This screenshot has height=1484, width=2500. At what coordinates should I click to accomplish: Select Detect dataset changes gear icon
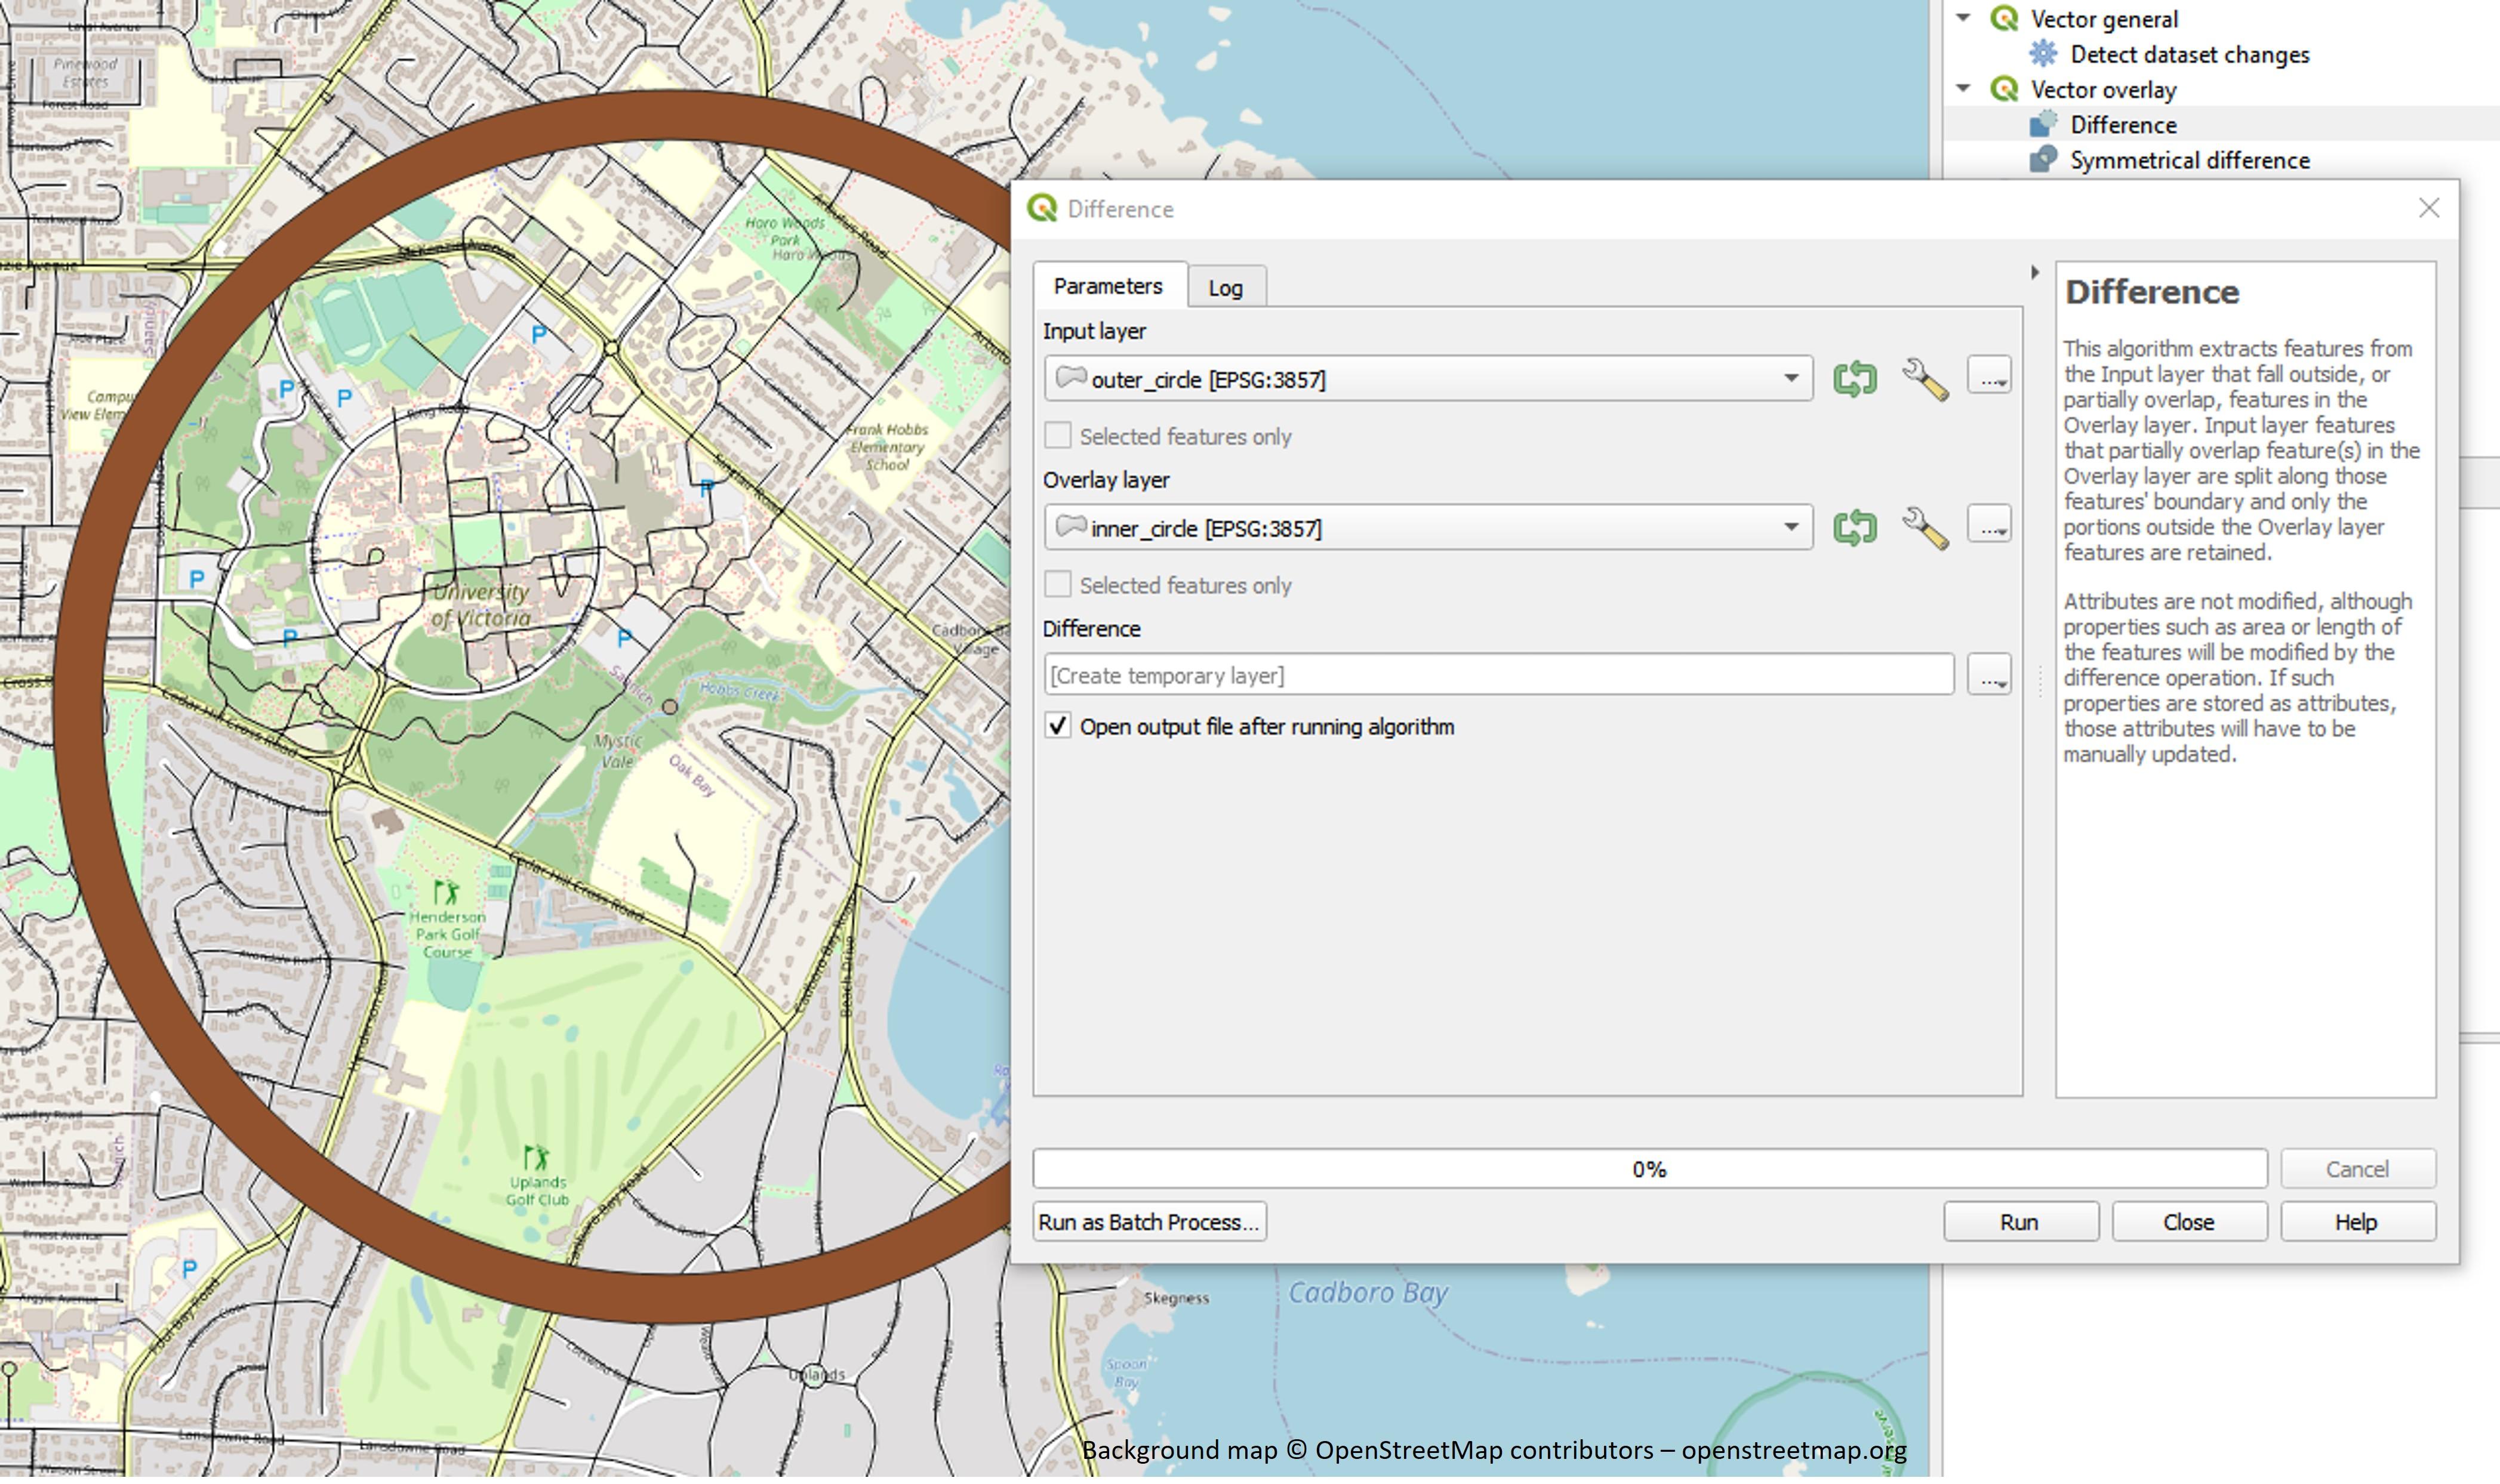click(2043, 53)
